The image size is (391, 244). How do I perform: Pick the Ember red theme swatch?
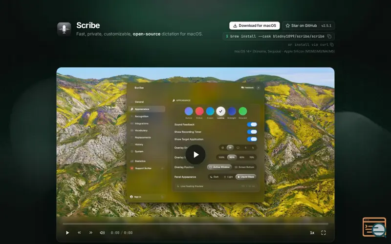(x=199, y=111)
